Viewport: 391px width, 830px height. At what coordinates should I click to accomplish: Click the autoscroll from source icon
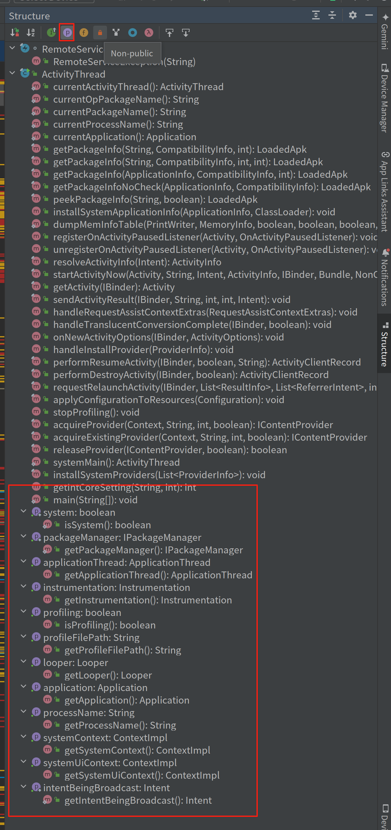pos(186,32)
